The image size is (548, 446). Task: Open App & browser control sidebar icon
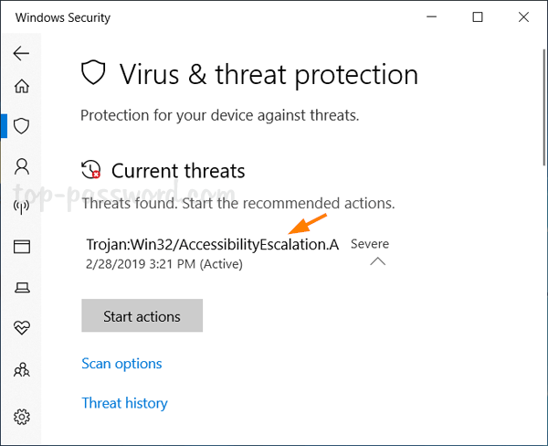click(x=22, y=247)
